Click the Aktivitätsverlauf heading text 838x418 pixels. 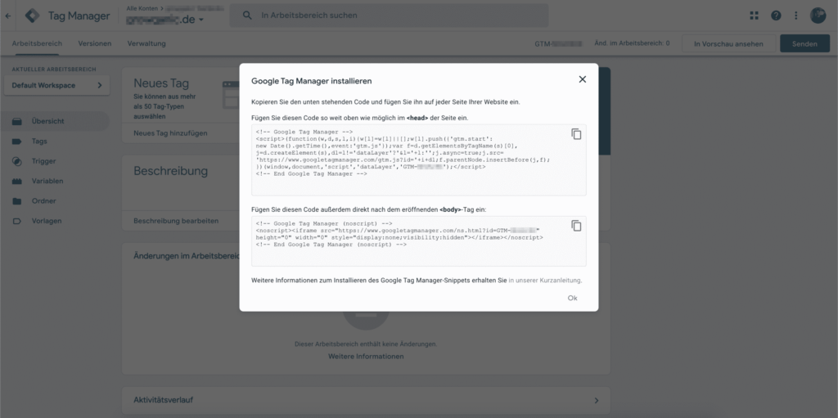point(164,400)
